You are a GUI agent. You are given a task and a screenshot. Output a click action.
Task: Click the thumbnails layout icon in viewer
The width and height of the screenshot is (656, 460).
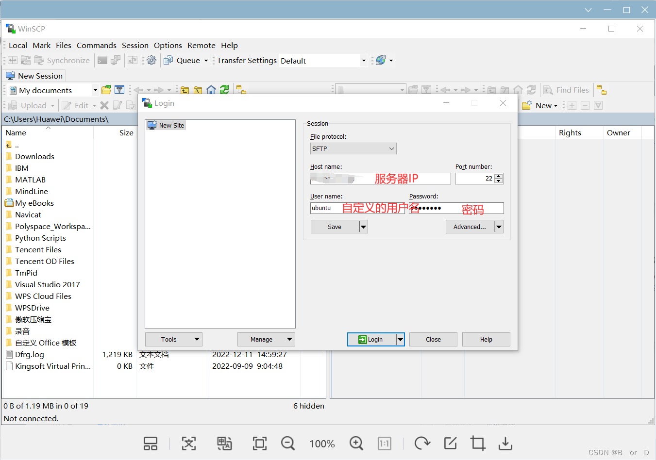[x=151, y=443]
